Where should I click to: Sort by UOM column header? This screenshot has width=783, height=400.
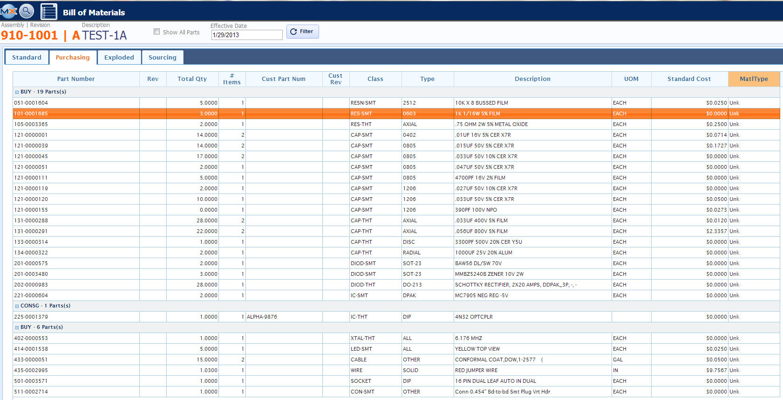click(x=632, y=79)
